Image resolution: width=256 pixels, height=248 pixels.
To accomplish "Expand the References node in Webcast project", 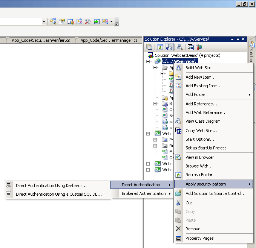I will [x=155, y=146].
